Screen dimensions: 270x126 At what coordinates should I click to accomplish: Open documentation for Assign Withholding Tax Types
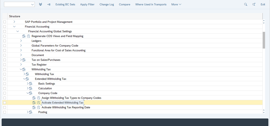coord(34,98)
